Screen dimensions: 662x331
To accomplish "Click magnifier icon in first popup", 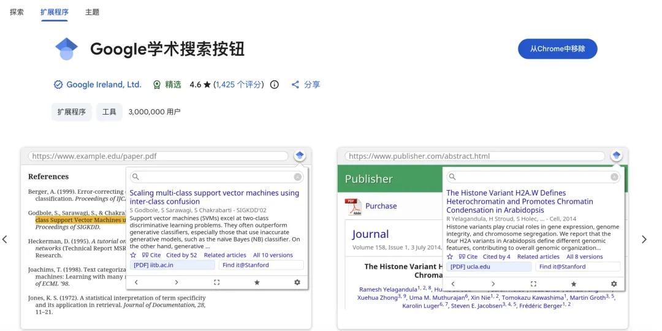I will pyautogui.click(x=135, y=177).
